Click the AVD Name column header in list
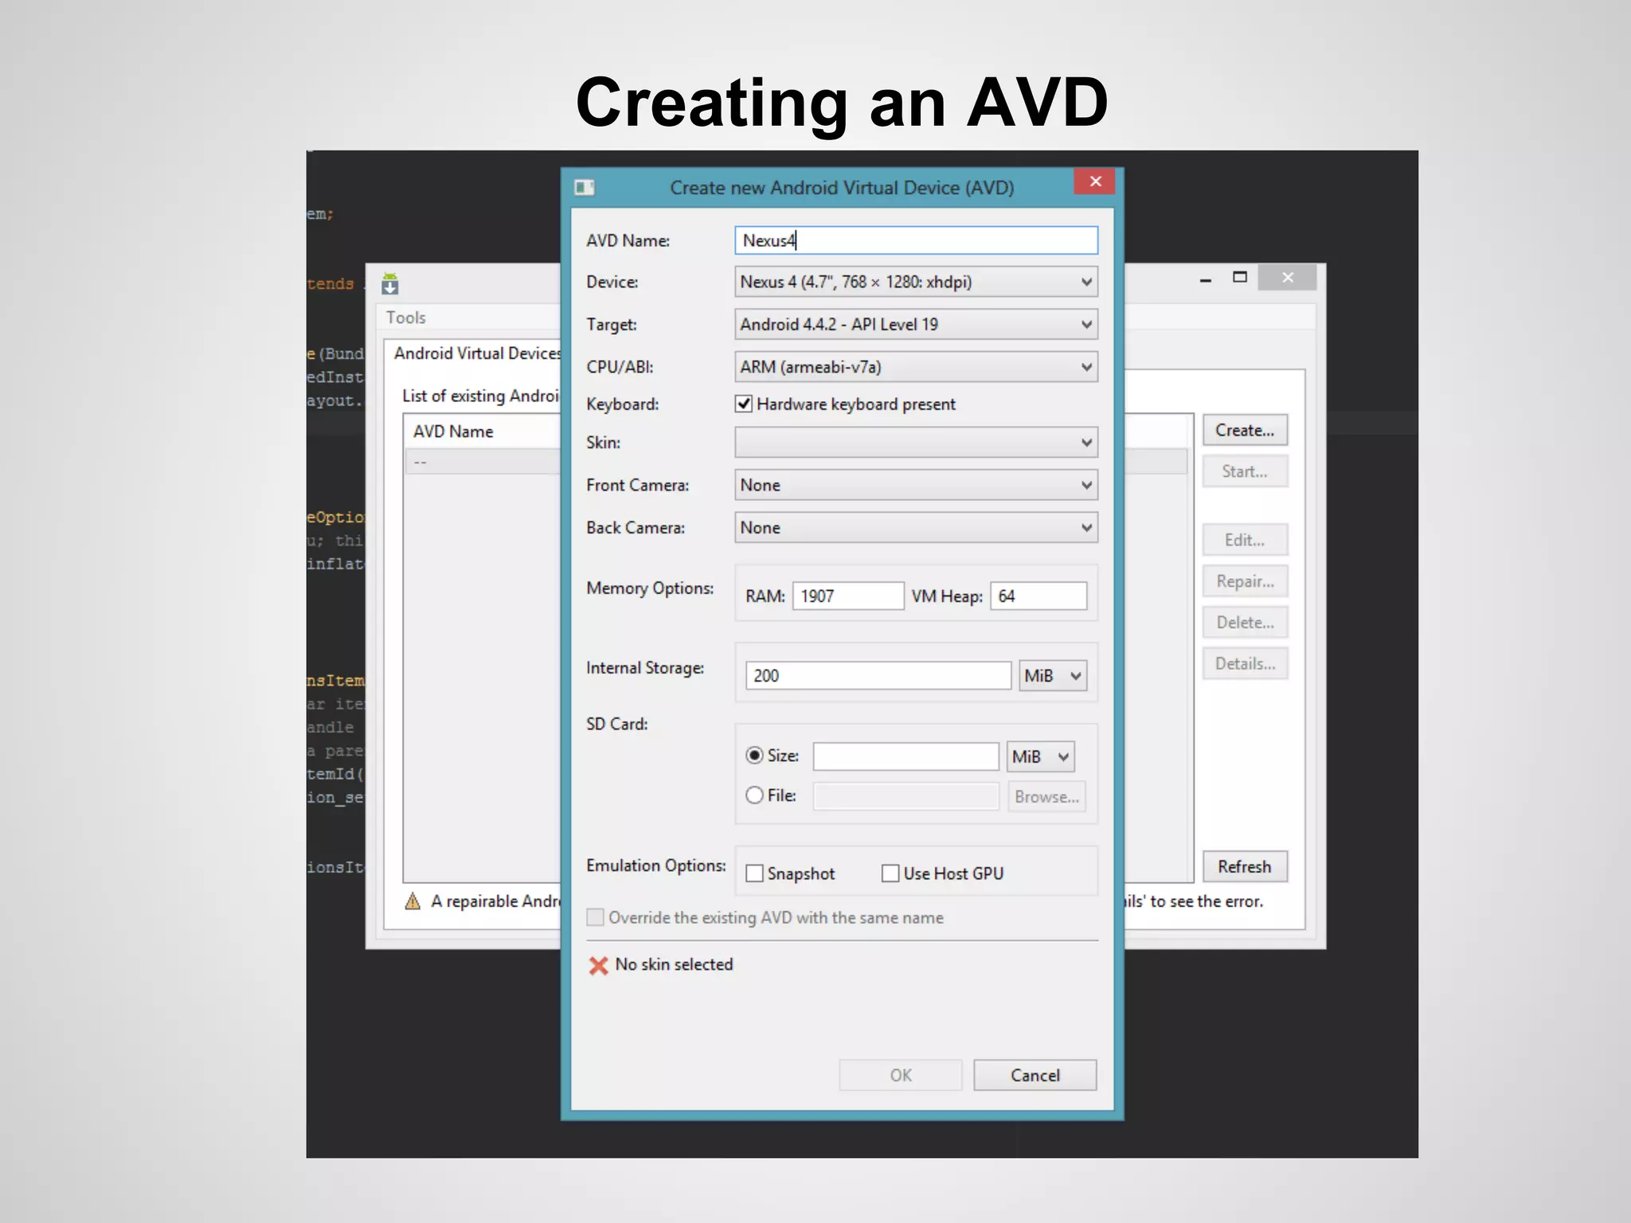Viewport: 1631px width, 1223px height. (483, 432)
